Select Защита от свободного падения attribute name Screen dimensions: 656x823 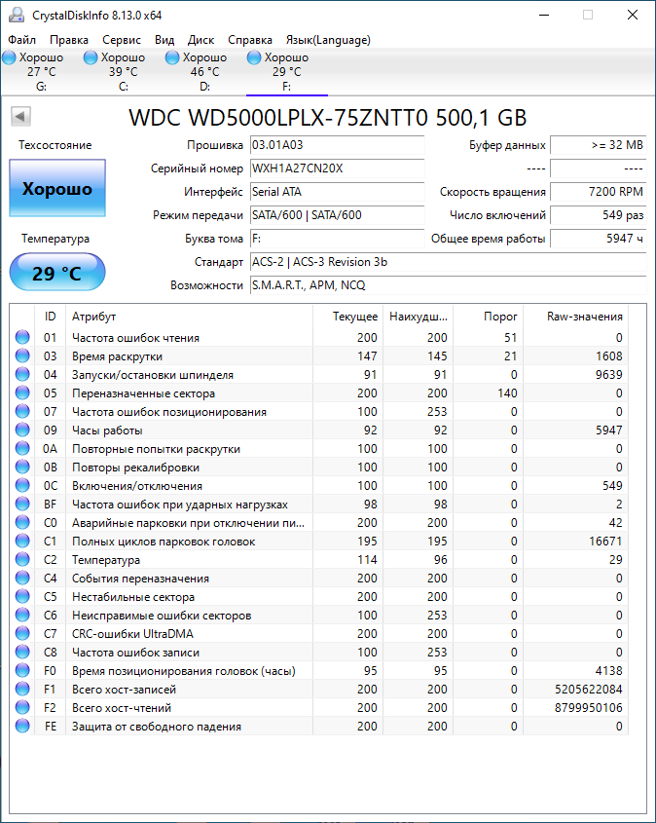coord(157,727)
